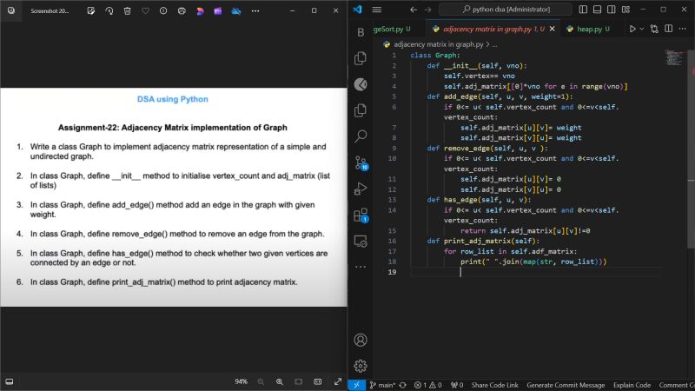Enter fullscreen in Photos viewer
695x391 pixels.
pos(338,381)
